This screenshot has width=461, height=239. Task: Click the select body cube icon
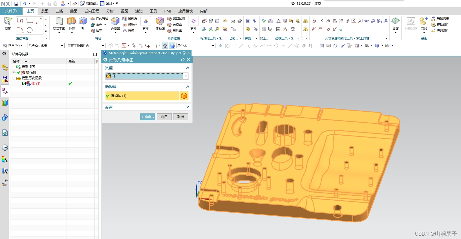pos(184,96)
